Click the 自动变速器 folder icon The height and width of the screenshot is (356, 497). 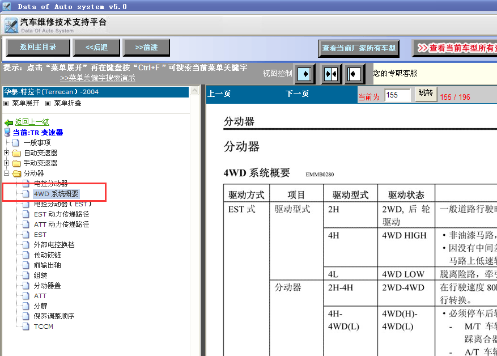pyautogui.click(x=16, y=153)
